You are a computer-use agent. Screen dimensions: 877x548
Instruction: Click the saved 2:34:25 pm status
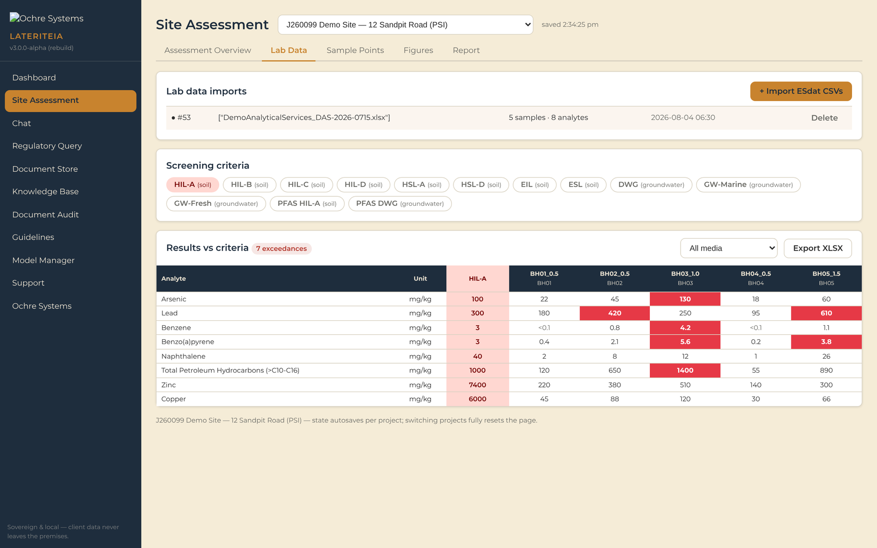[x=570, y=24]
